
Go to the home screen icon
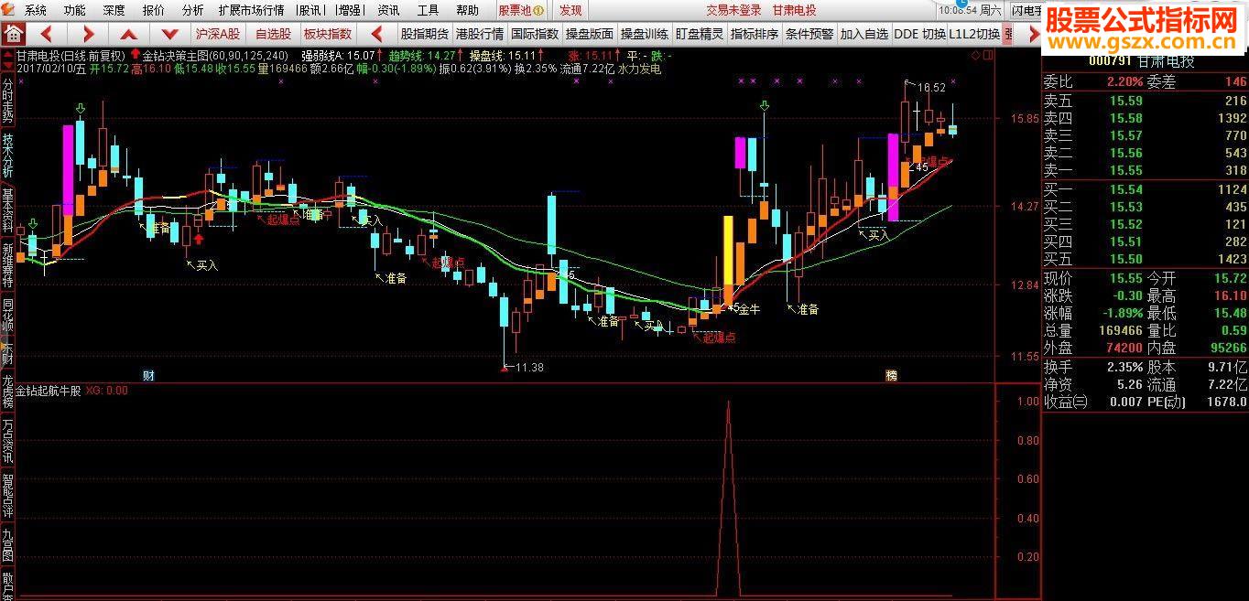pos(13,34)
